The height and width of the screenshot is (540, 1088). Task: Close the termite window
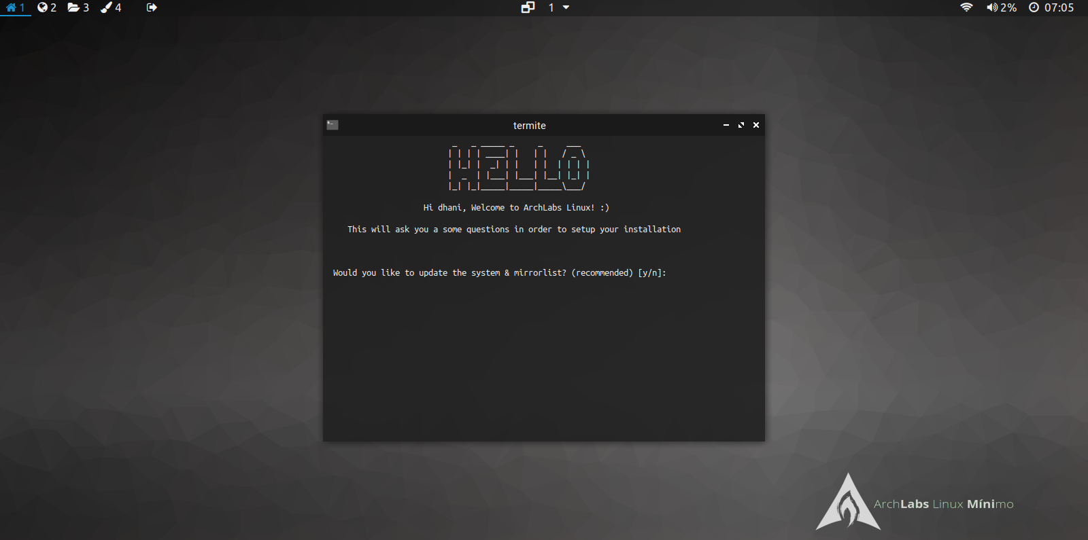pos(756,125)
